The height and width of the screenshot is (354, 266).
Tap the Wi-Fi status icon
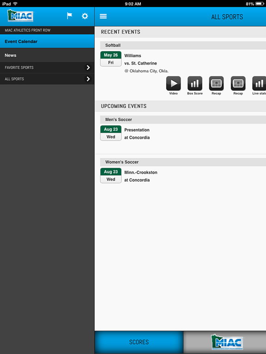(x=15, y=4)
